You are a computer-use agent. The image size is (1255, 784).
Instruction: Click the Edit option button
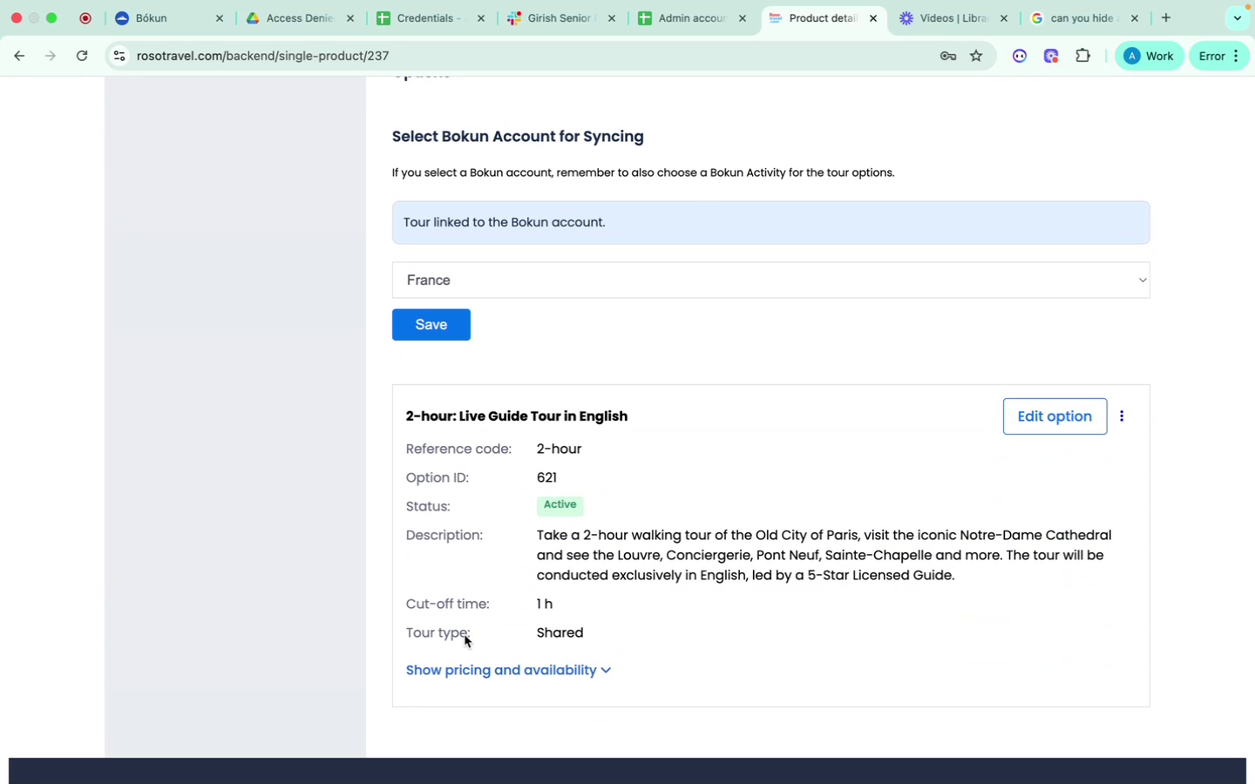coord(1055,416)
